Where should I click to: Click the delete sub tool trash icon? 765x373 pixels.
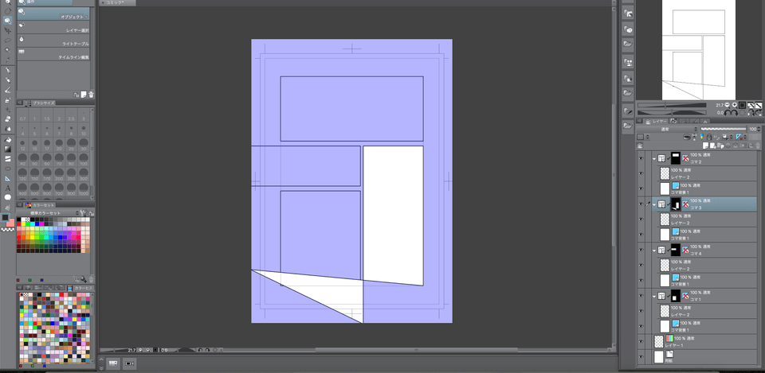point(91,94)
